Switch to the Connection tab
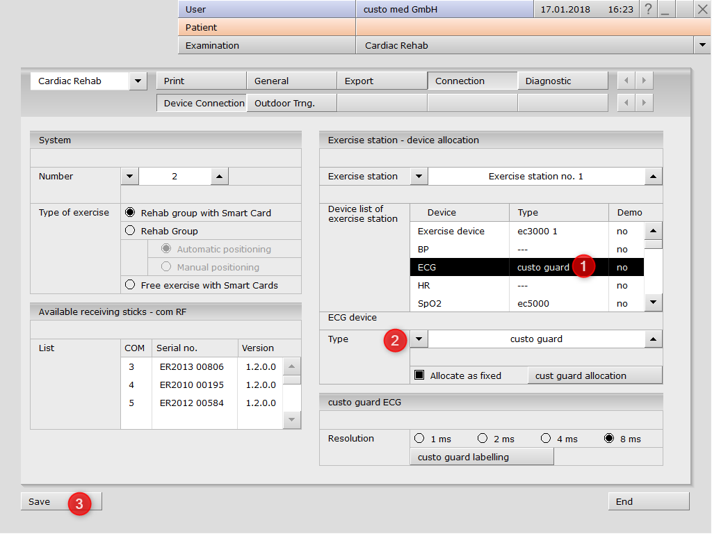Screen dimensions: 712x534 [x=472, y=81]
